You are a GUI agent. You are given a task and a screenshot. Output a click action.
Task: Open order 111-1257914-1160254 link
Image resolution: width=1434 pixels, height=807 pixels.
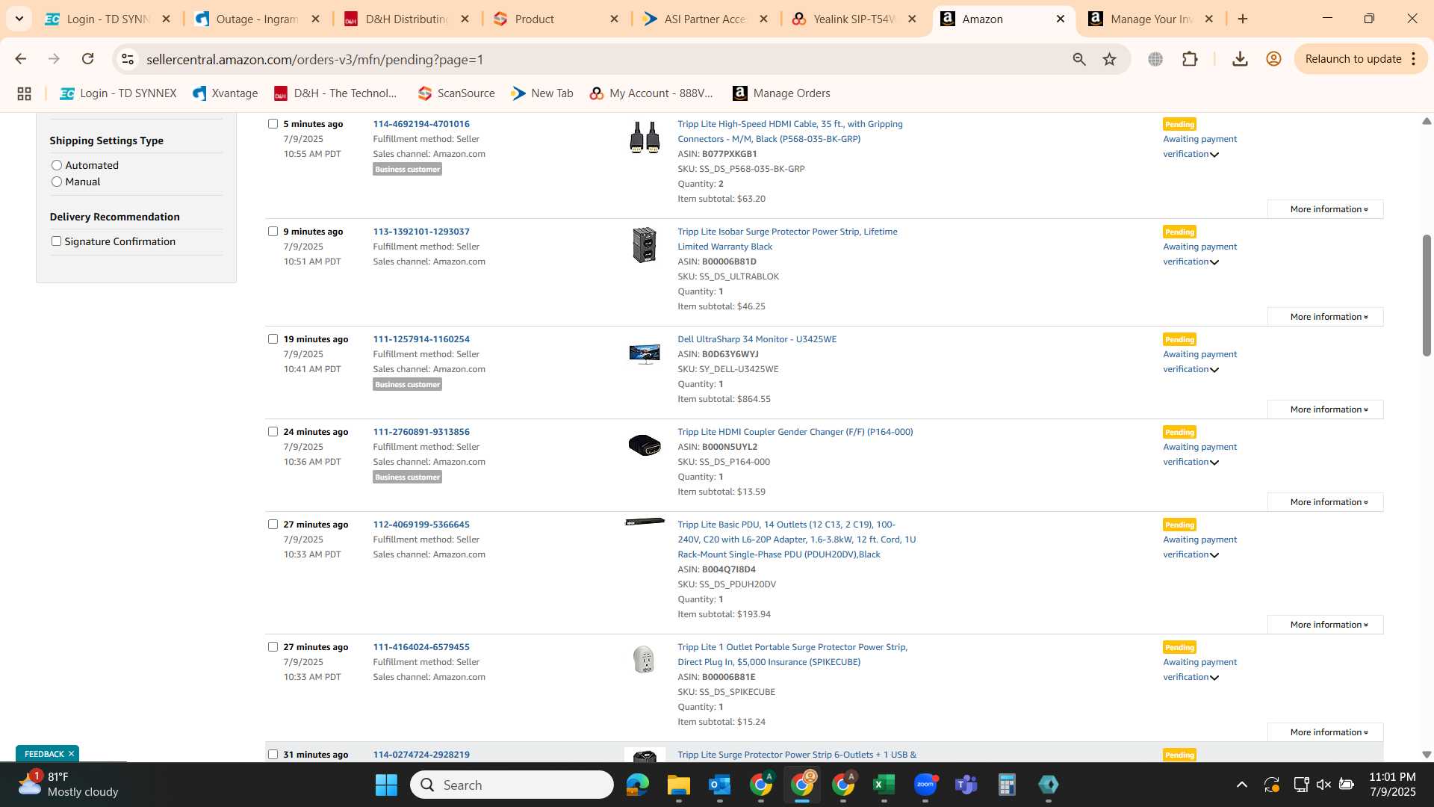pos(421,339)
